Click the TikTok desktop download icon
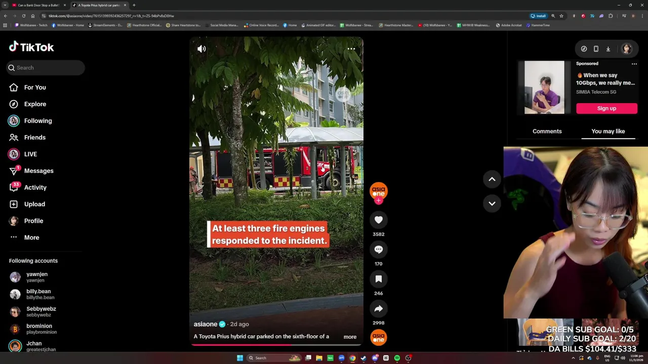Image resolution: width=648 pixels, height=364 pixels. (x=608, y=49)
